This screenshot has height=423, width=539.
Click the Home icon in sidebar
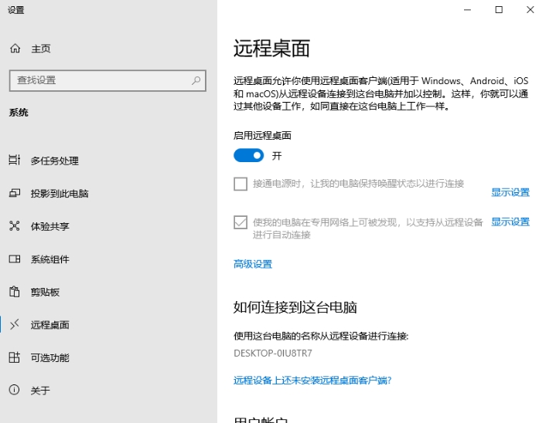[x=15, y=49]
